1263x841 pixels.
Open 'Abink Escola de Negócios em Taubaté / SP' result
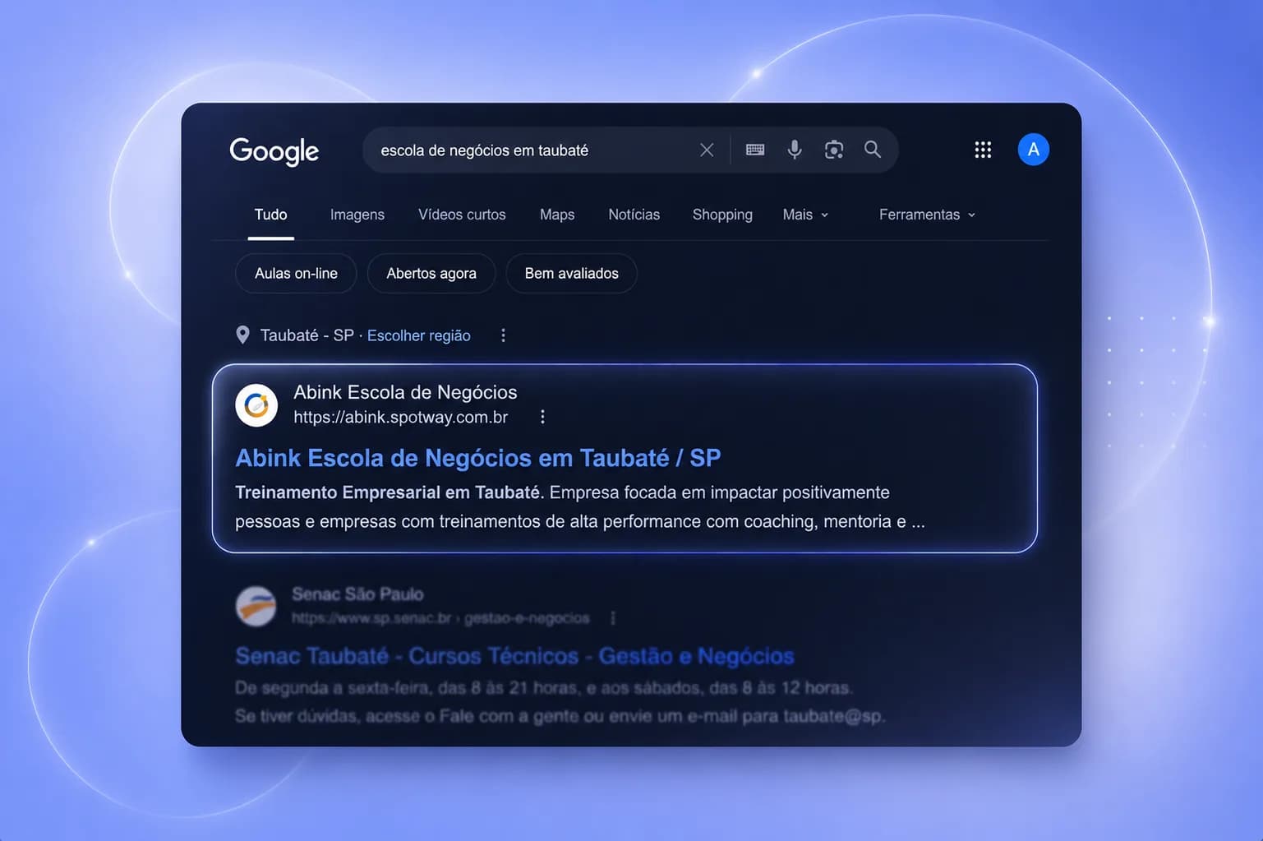coord(478,458)
